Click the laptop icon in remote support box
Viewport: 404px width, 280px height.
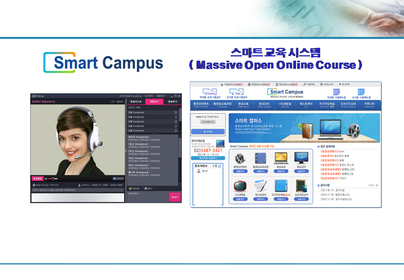click(x=220, y=143)
